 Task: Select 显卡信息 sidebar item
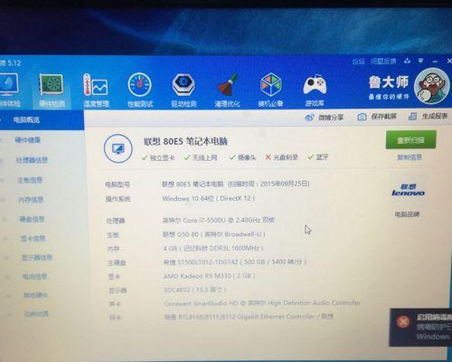[33, 239]
